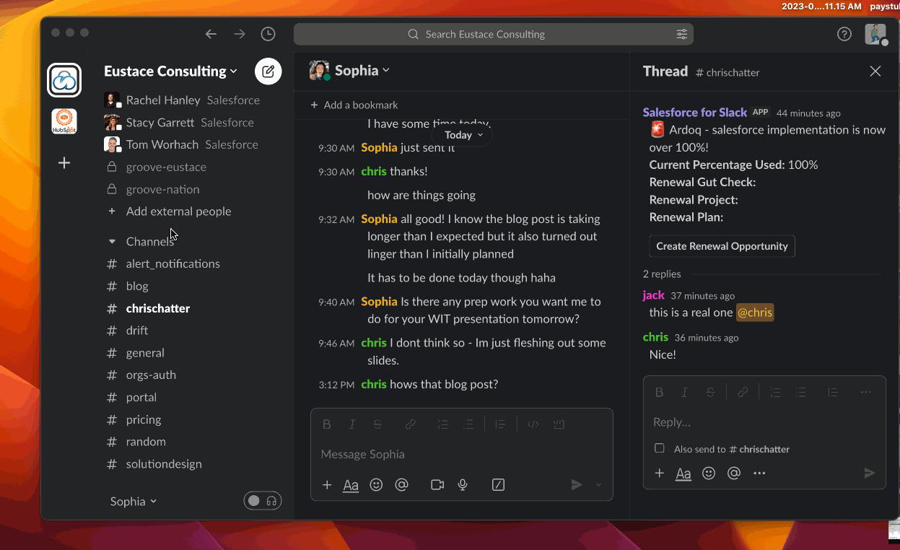
Task: Record a video clip
Action: tap(437, 485)
